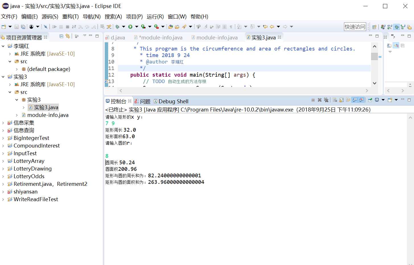Toggle Show Console on standard output
The image size is (414, 265).
(x=355, y=100)
